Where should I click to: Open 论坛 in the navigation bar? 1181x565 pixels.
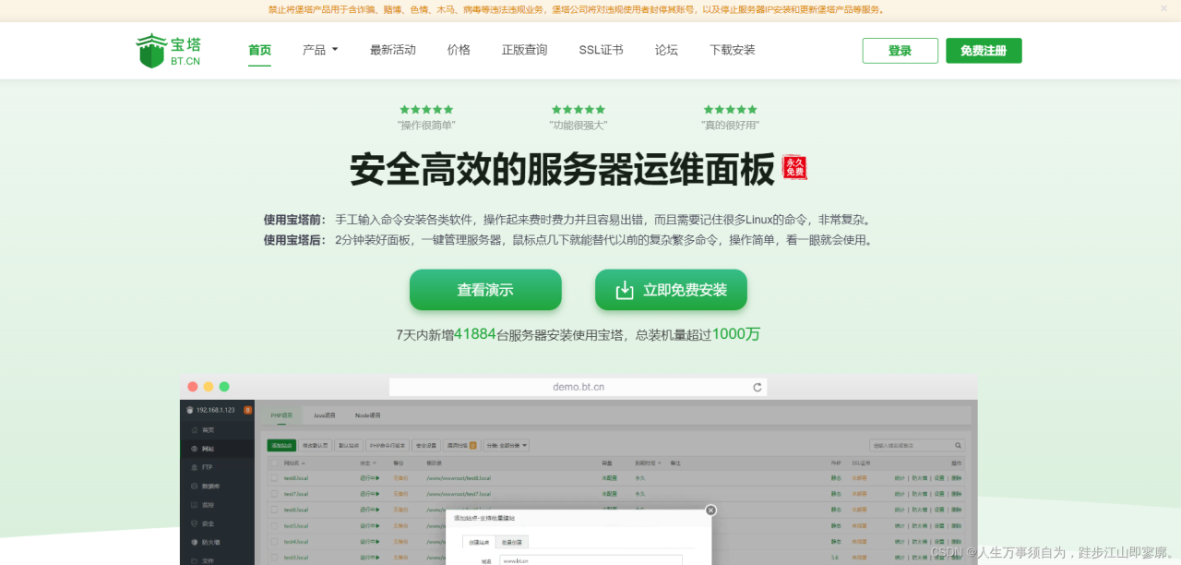[666, 50]
